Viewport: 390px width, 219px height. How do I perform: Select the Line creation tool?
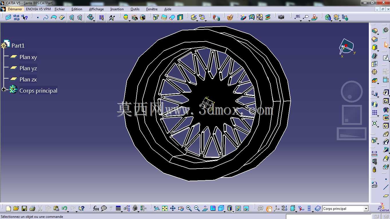386,187
